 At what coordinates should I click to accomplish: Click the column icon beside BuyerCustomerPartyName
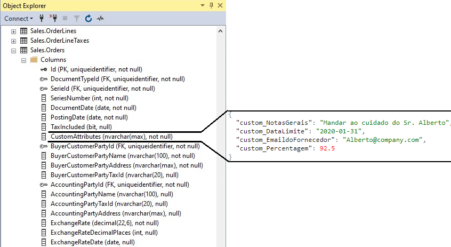(44, 156)
